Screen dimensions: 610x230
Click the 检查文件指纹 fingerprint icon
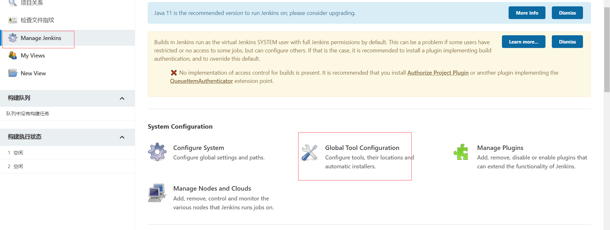point(13,20)
